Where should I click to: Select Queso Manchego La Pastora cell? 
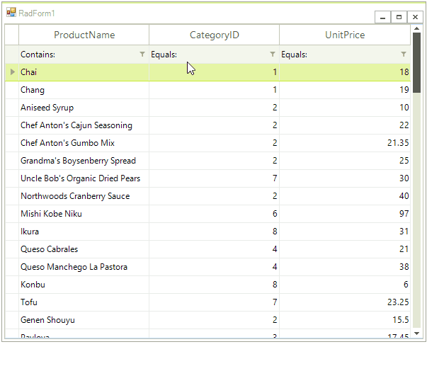84,267
